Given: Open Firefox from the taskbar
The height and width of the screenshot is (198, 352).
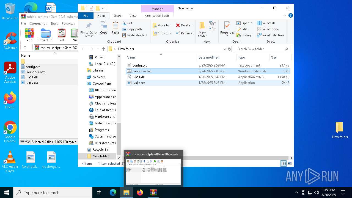Looking at the screenshot, I should click(x=140, y=193).
